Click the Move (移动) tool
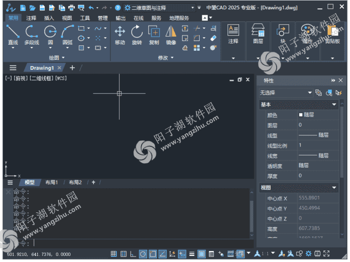 pos(120,35)
